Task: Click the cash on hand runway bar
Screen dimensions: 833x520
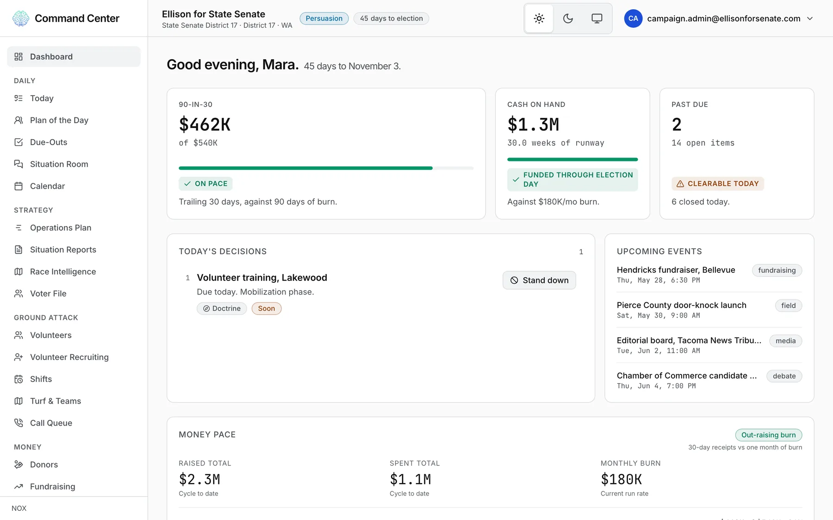Action: 572,159
